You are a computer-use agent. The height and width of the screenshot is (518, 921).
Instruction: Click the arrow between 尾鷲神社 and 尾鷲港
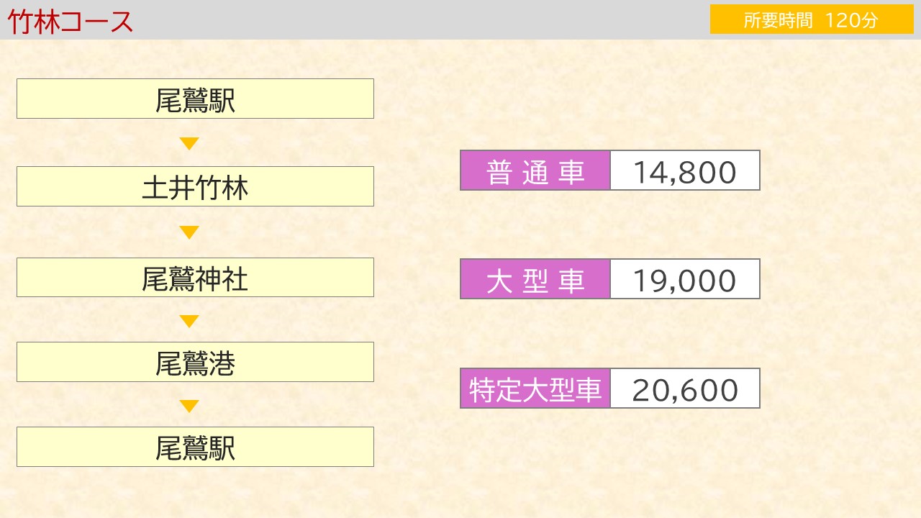pyautogui.click(x=189, y=321)
